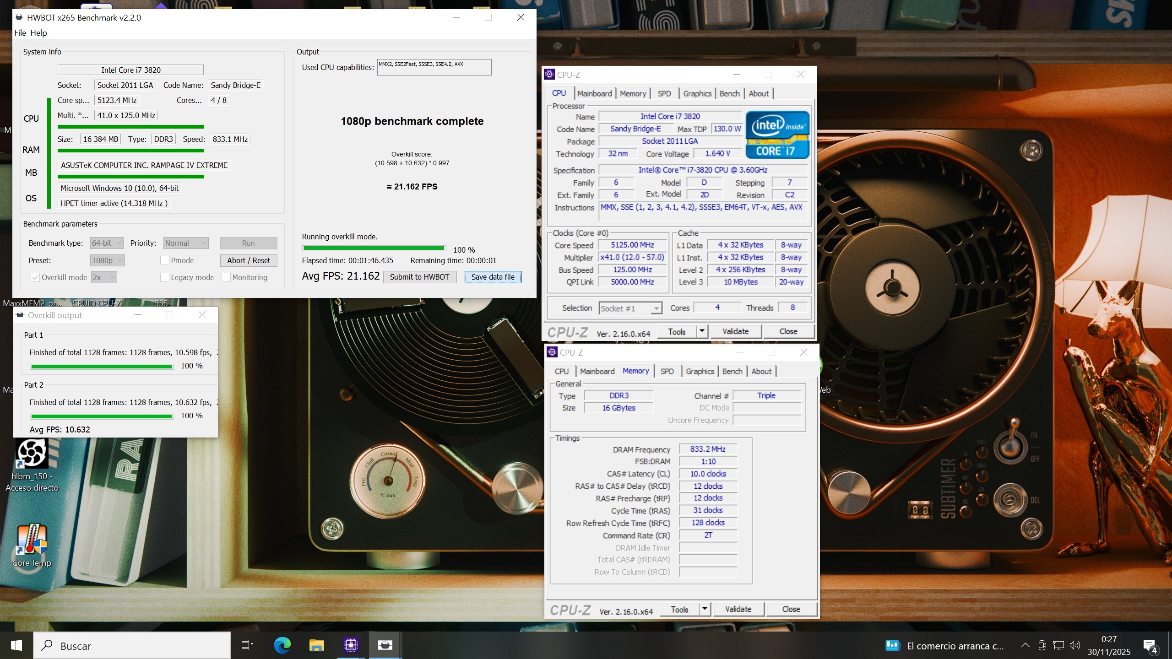This screenshot has height=659, width=1172.
Task: Enable the Pmode checkbox
Action: [165, 260]
